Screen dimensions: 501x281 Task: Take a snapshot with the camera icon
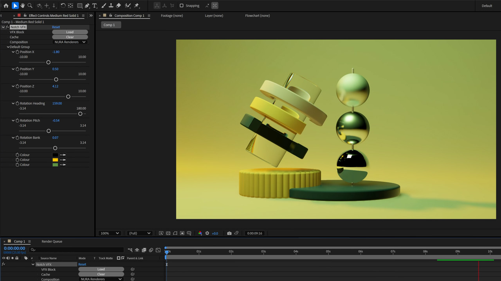coord(229,233)
